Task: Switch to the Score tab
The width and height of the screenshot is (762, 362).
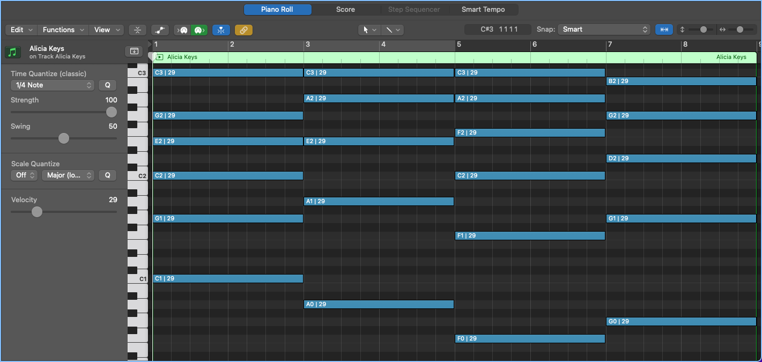Action: [345, 9]
